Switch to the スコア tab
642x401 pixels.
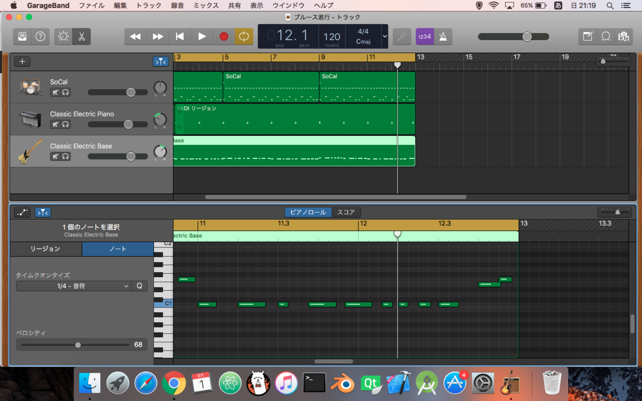(346, 212)
